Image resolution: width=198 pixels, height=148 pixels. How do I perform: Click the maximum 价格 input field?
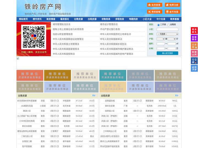point(172,49)
